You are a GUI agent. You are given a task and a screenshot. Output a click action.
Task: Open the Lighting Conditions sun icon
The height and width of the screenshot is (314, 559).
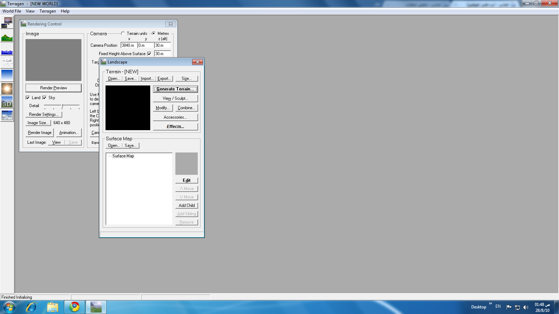(x=7, y=88)
